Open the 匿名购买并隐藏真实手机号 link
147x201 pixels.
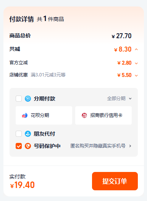coord(98,146)
